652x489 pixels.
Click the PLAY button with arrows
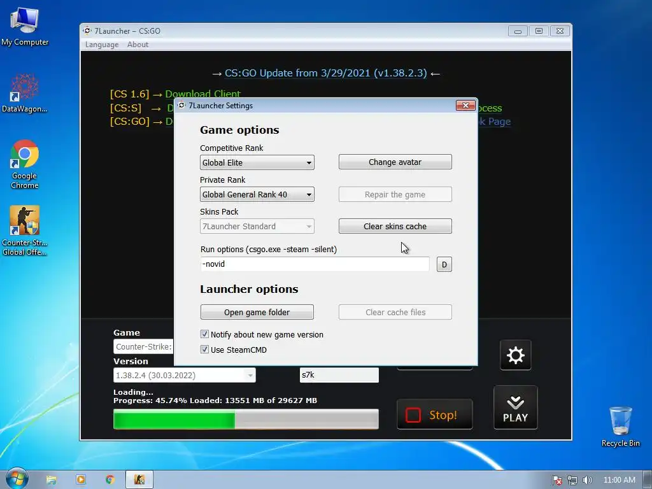(x=515, y=407)
